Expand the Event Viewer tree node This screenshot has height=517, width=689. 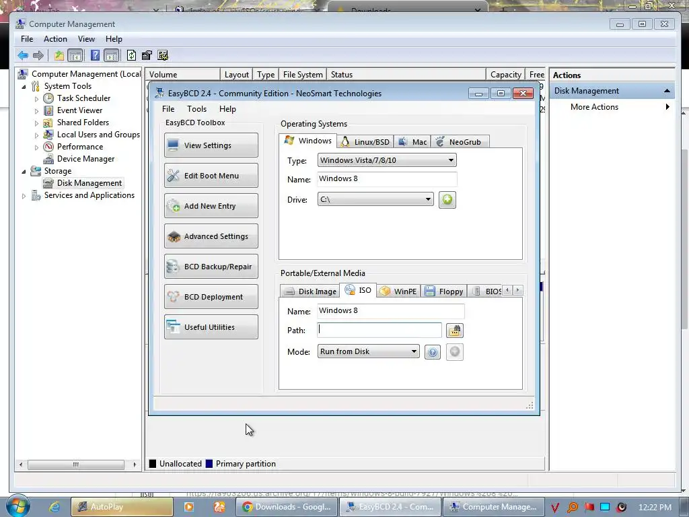(36, 111)
